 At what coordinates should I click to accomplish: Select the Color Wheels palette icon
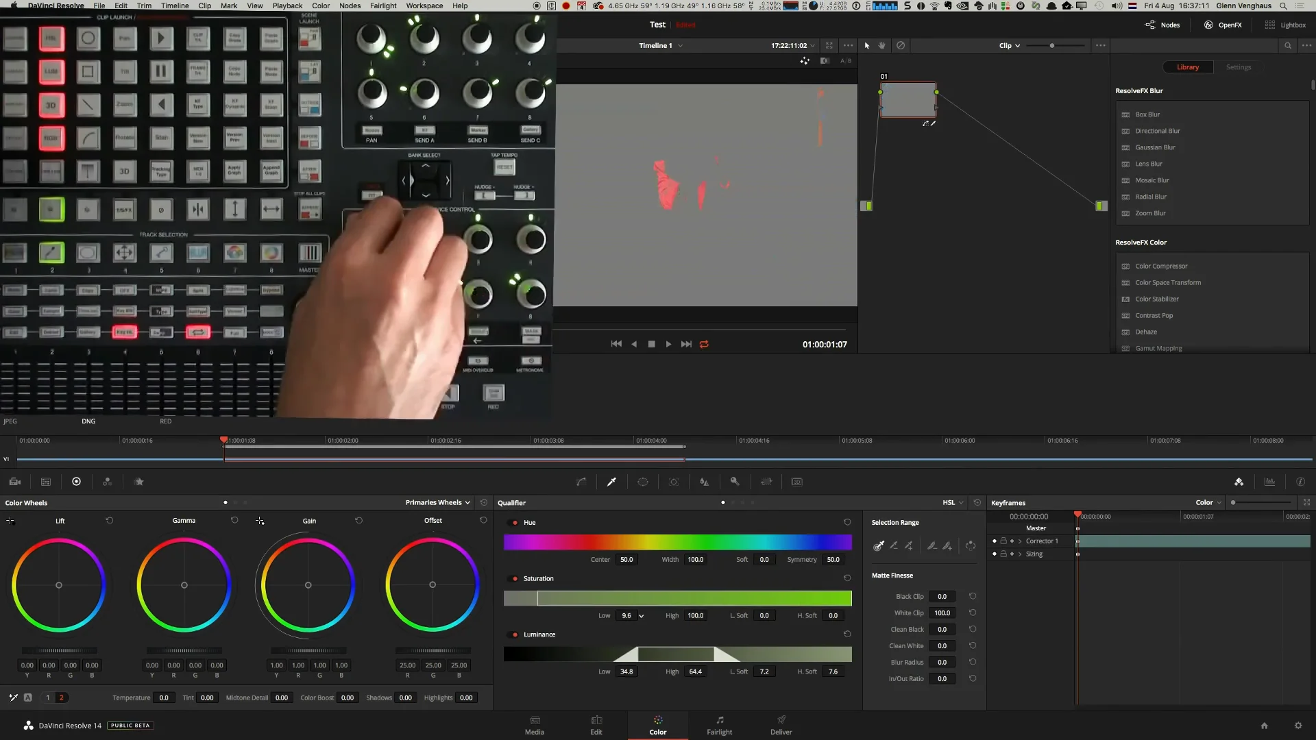click(77, 482)
